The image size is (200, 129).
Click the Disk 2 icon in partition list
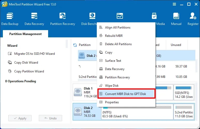(x=82, y=56)
